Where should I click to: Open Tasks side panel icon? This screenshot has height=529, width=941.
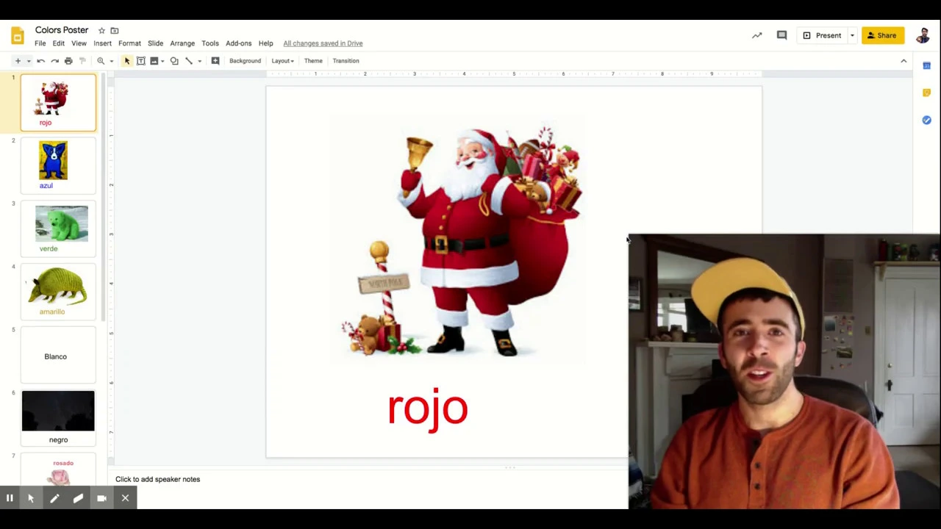927,120
